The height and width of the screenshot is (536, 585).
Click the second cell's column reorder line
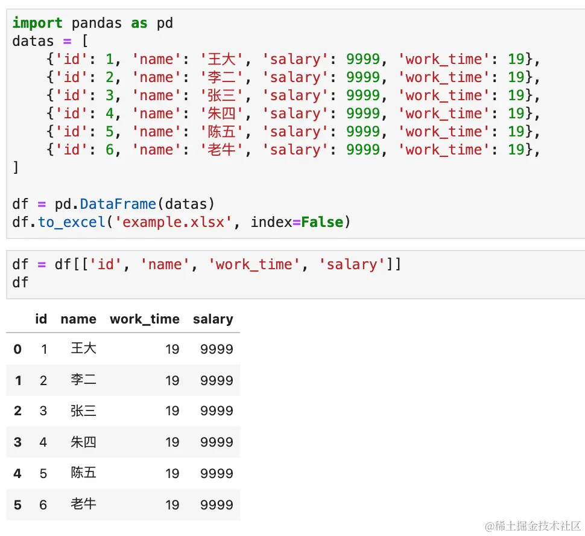207,264
